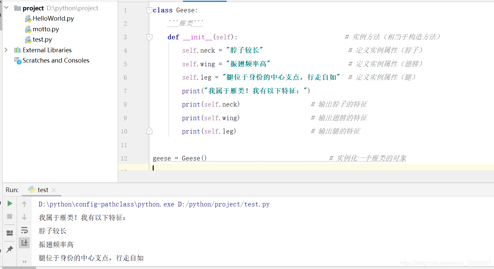Screen dimensions: 494x269
Task: Click comment '# 实例方法（相当于构造方法）'
Action: pos(393,37)
